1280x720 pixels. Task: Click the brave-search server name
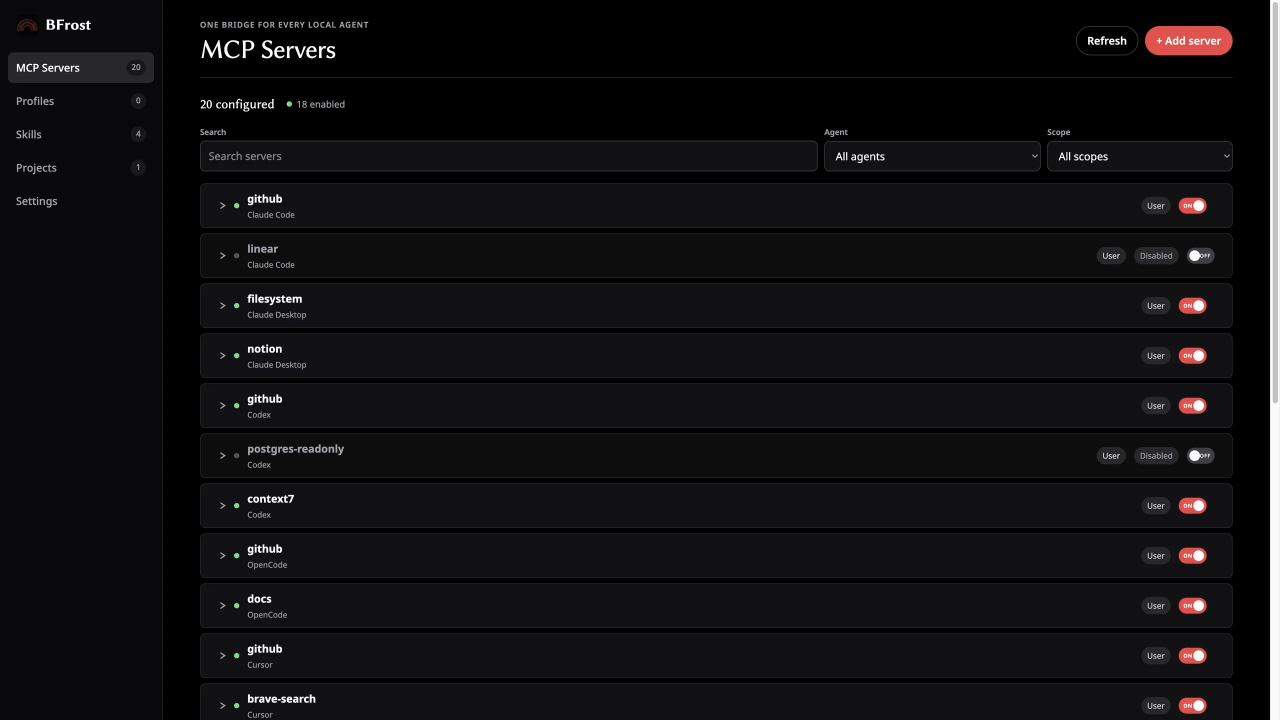point(281,699)
